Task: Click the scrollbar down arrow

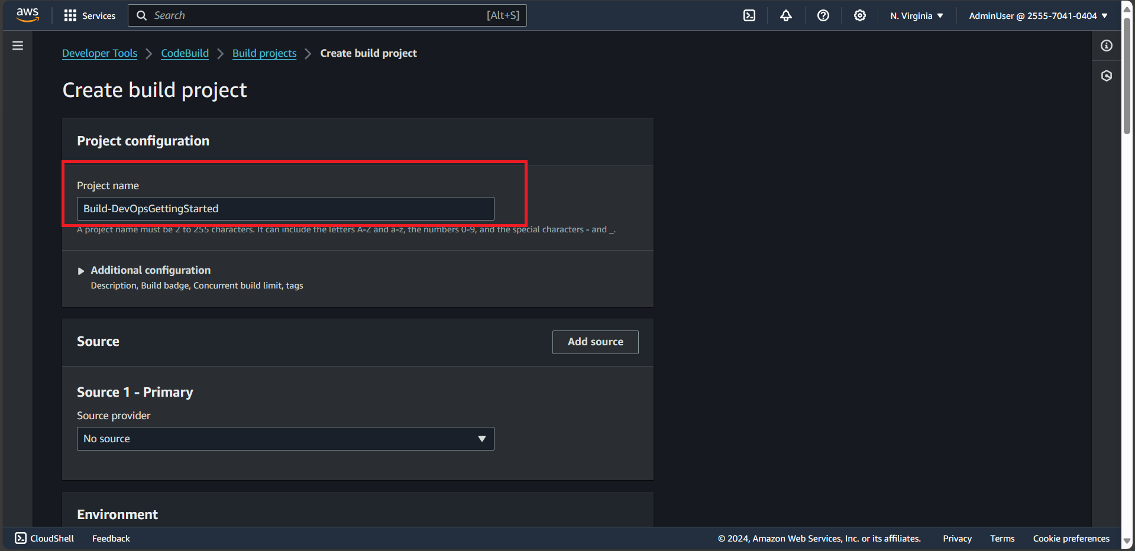Action: 1127,540
